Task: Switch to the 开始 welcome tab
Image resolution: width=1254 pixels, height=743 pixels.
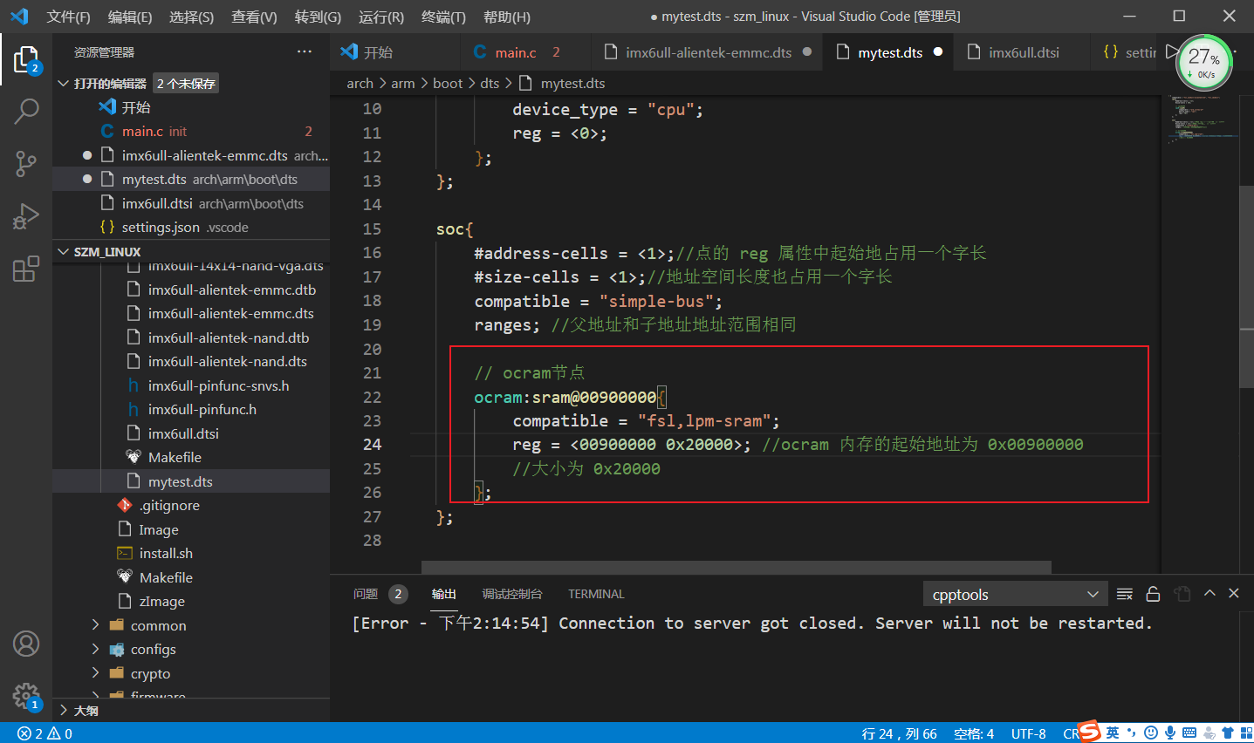Action: pos(395,52)
